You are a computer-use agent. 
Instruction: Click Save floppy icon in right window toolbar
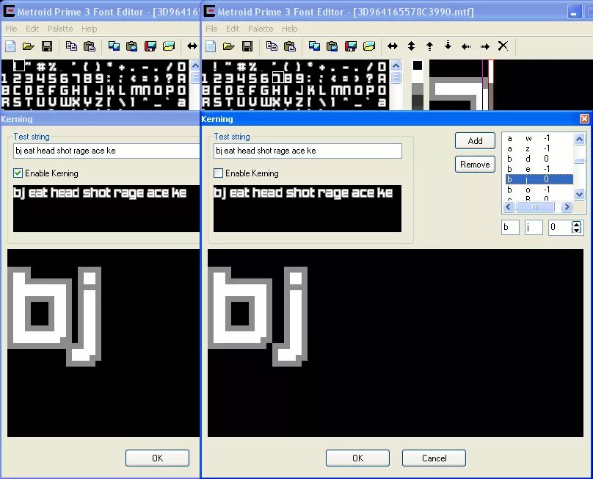(247, 46)
